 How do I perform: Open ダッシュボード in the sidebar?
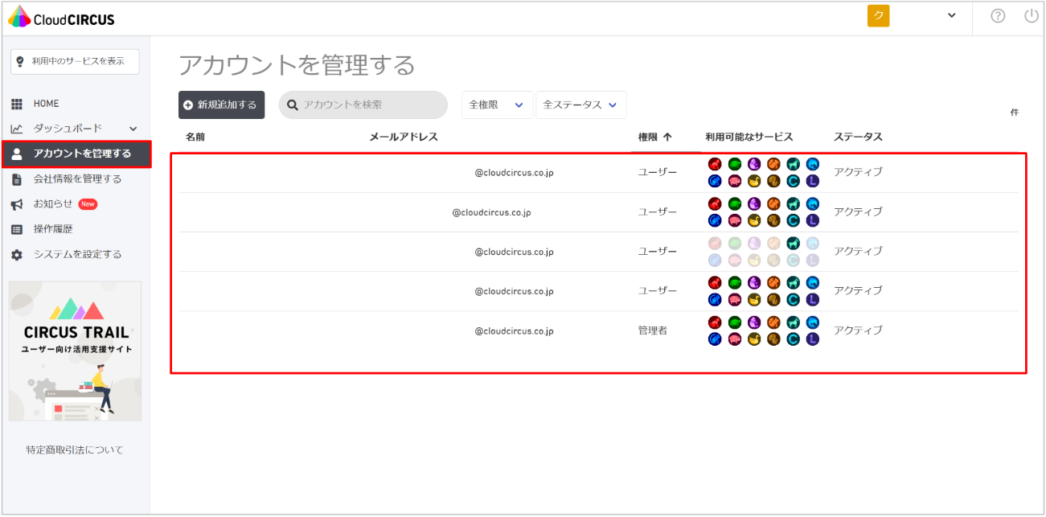click(68, 129)
